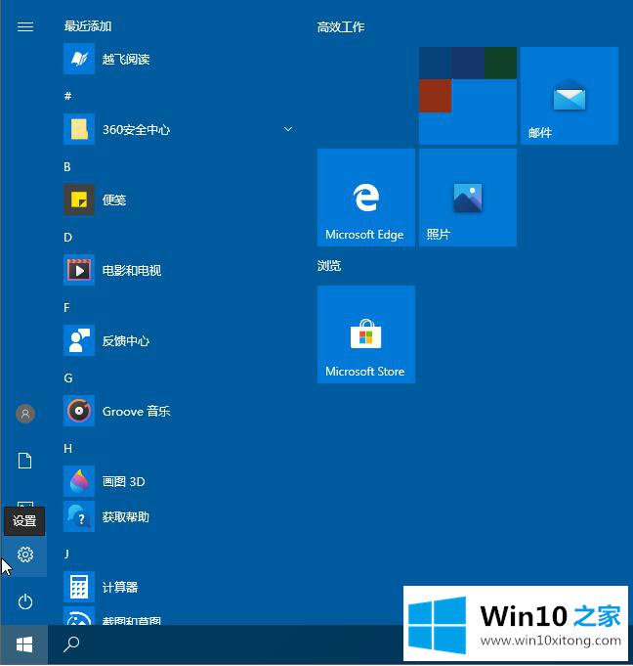Image resolution: width=633 pixels, height=666 pixels.
Task: Click the 画图 3D app name
Action: point(123,481)
